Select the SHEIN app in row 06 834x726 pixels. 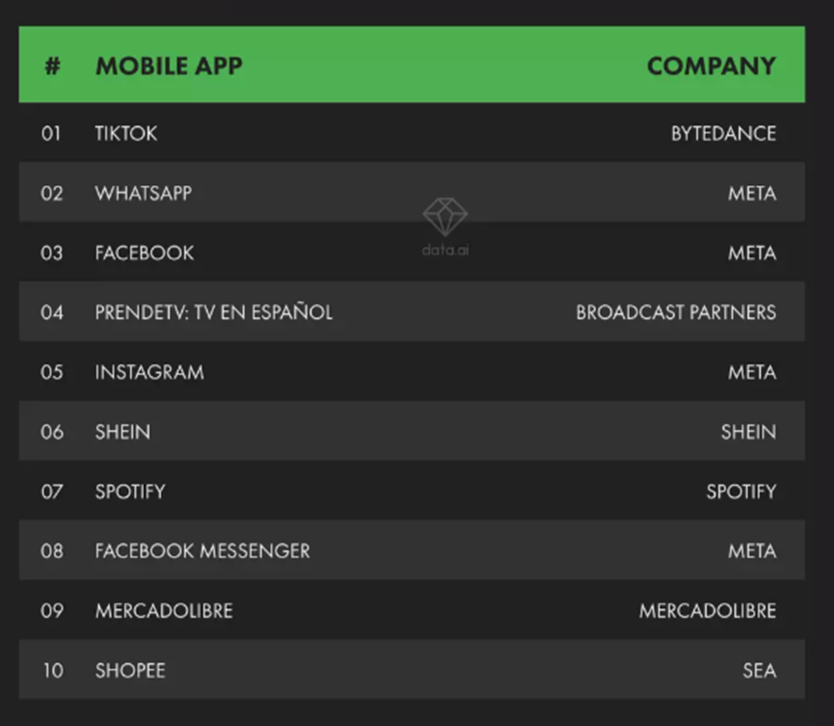point(122,433)
